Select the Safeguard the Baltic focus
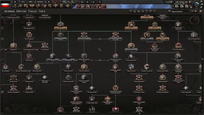The height and width of the screenshot is (115, 204). (131, 57)
